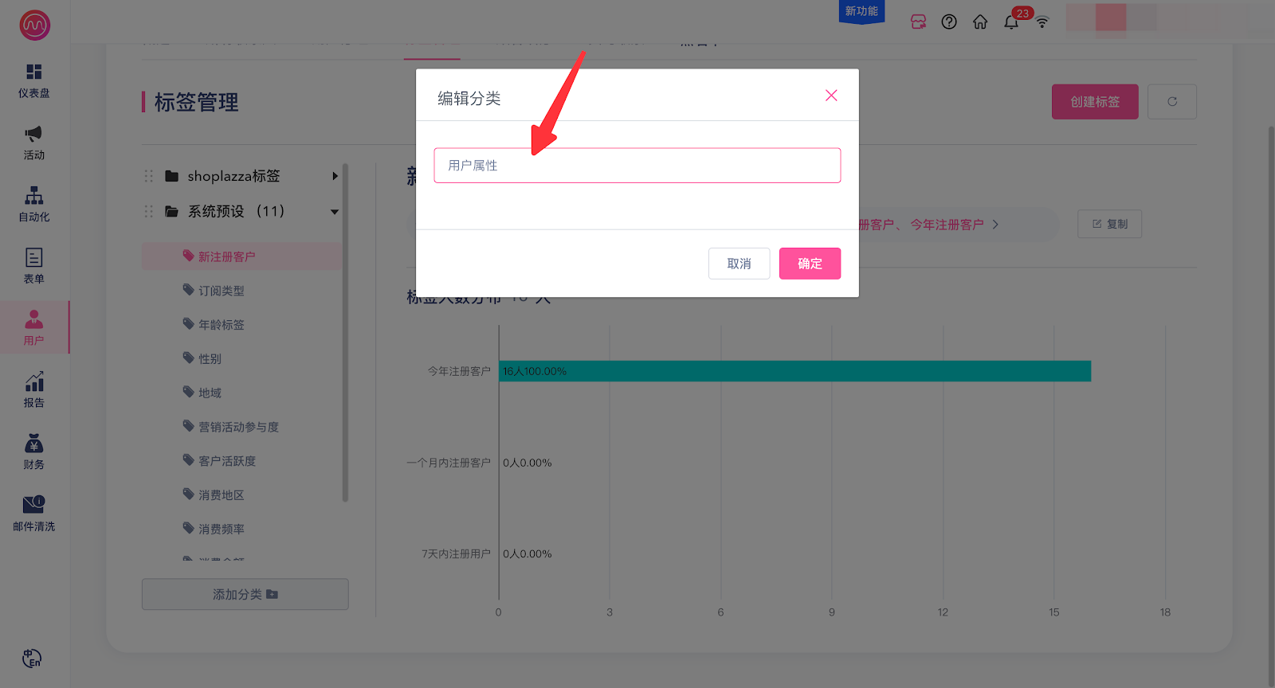The width and height of the screenshot is (1275, 688).
Task: Open the Campaigns (活动) megaphone icon
Action: (33, 142)
